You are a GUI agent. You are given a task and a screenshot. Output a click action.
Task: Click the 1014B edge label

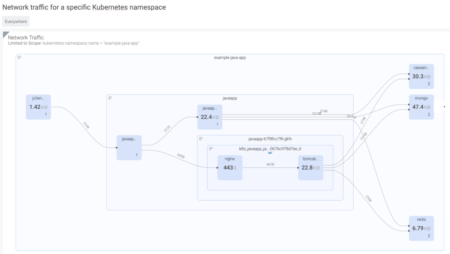pyautogui.click(x=363, y=136)
